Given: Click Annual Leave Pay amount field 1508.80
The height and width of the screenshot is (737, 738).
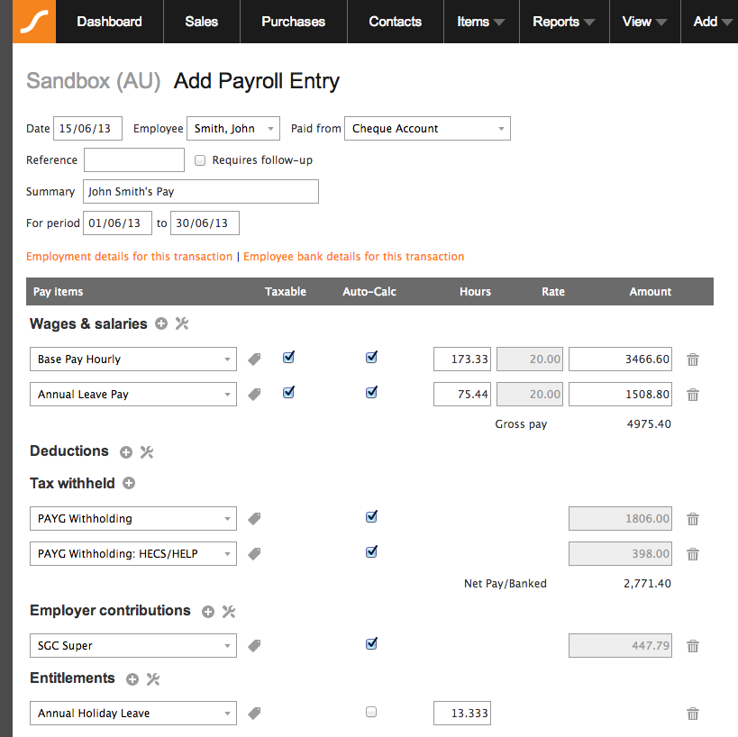Looking at the screenshot, I should tap(620, 394).
